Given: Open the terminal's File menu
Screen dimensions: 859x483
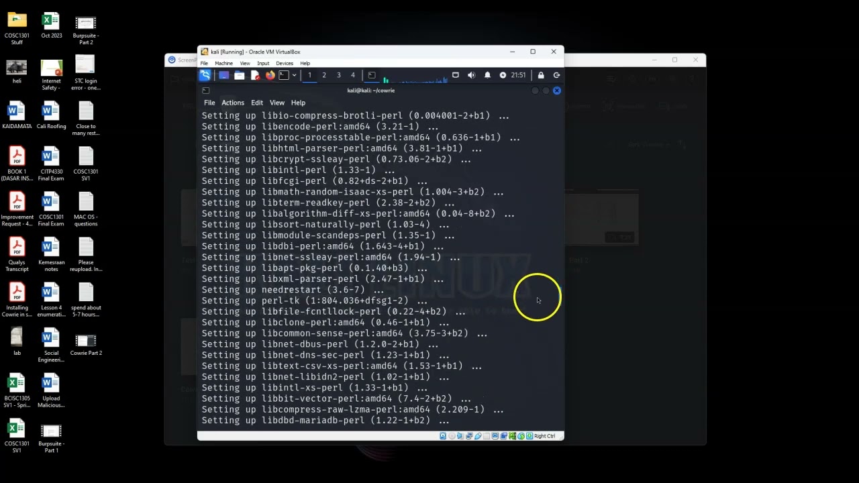Looking at the screenshot, I should 209,103.
